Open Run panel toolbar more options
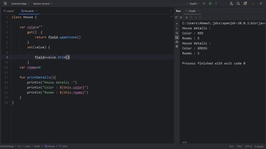 click(200, 17)
